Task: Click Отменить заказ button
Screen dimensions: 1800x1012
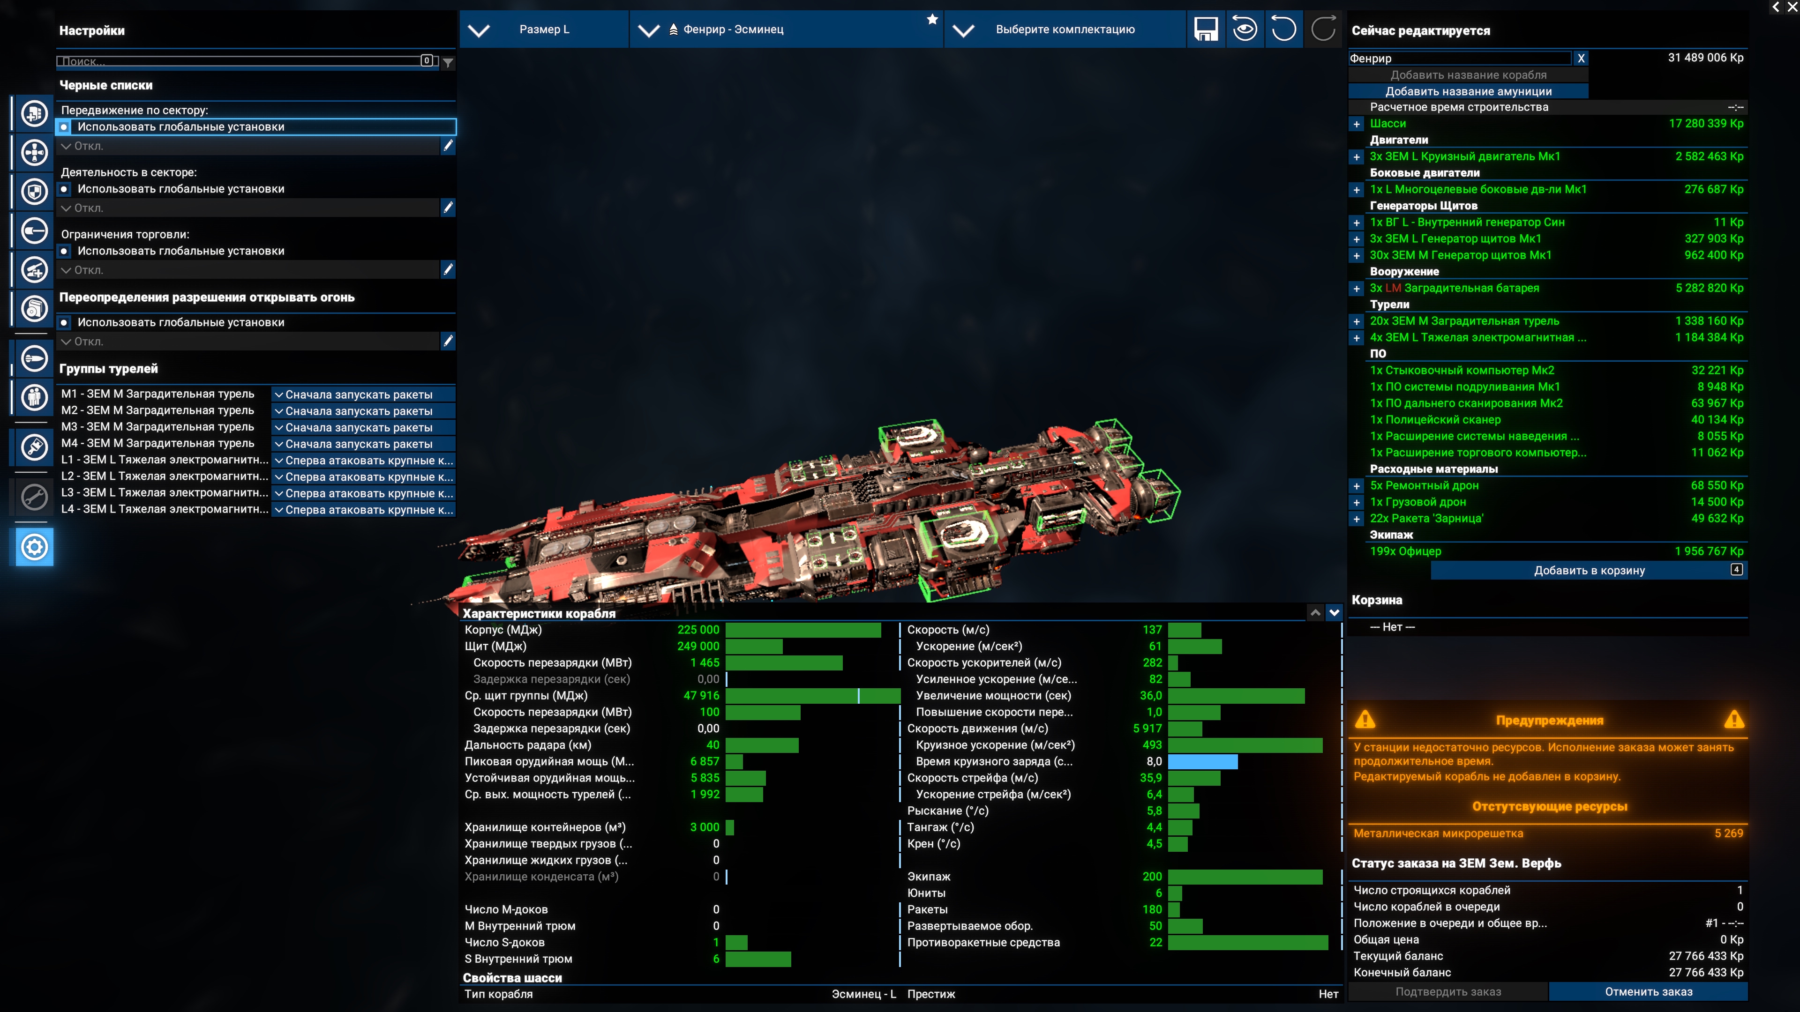Action: pyautogui.click(x=1648, y=992)
